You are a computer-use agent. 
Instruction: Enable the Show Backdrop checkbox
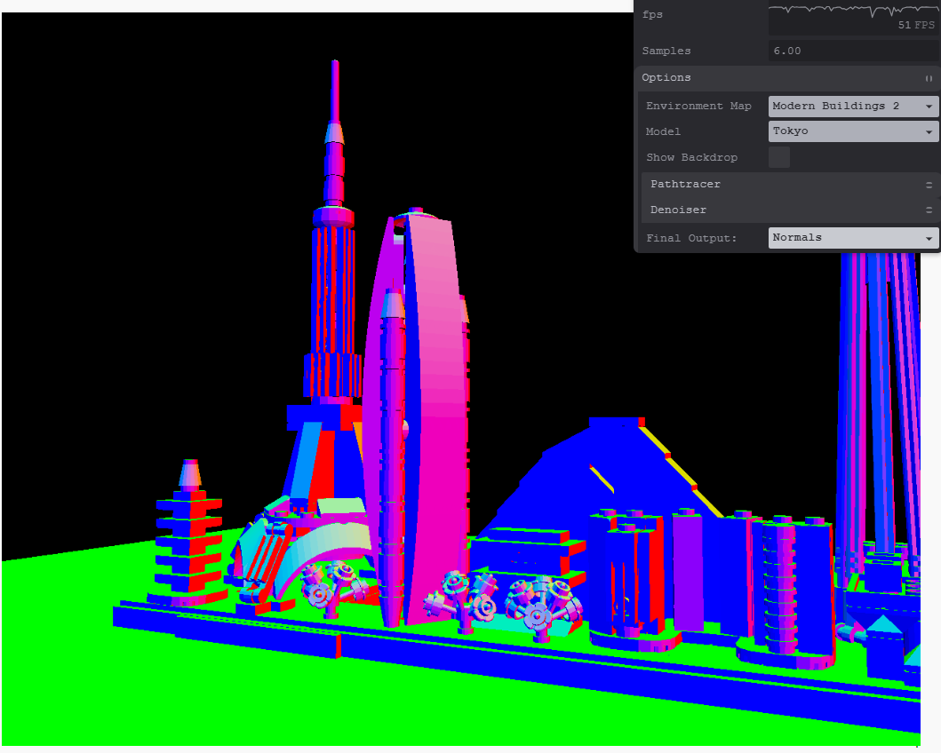point(779,157)
